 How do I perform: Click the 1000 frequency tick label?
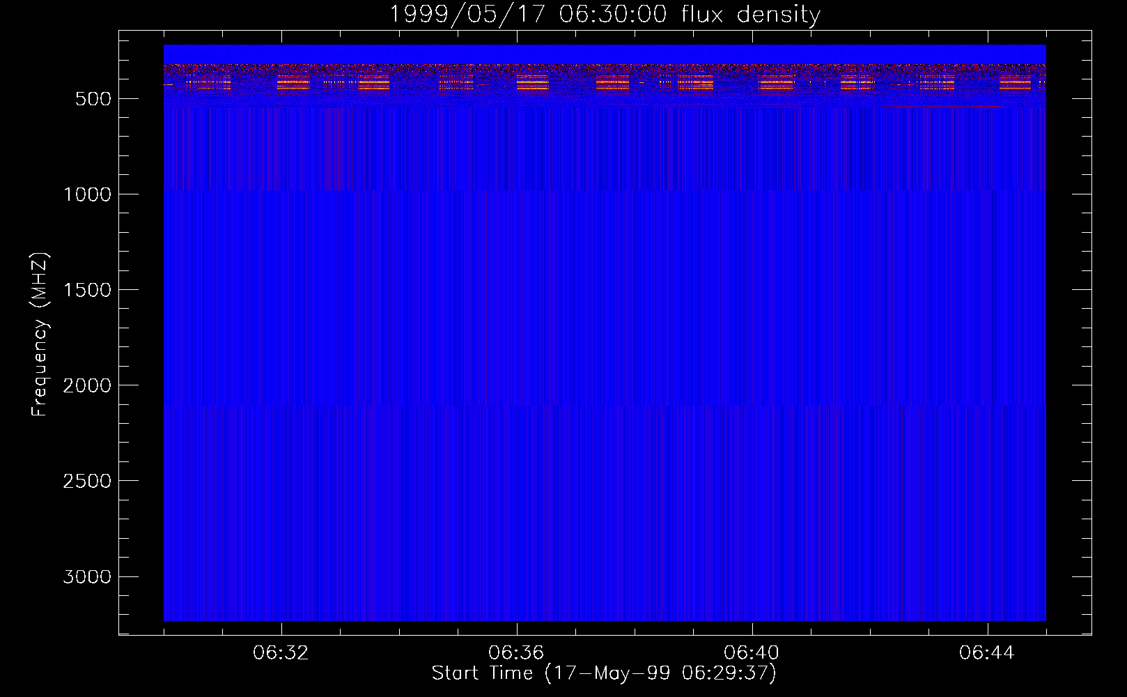point(87,194)
